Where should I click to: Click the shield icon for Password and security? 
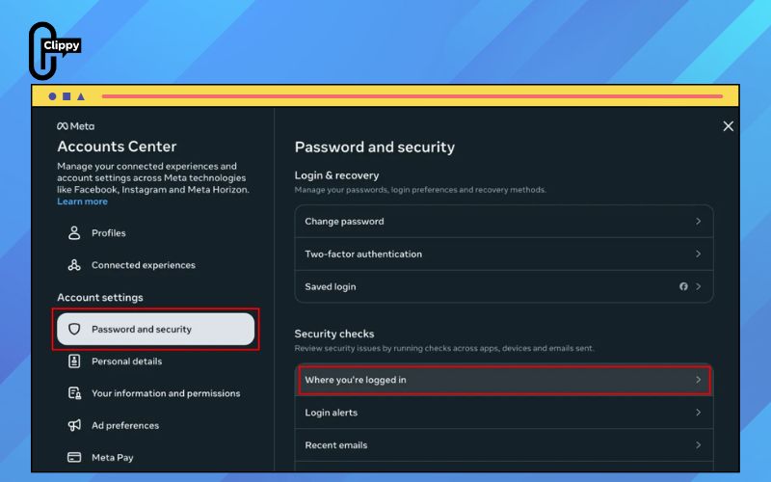pos(74,329)
